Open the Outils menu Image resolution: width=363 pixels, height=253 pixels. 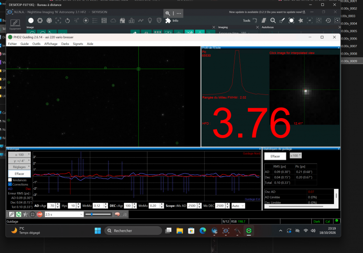[x=36, y=44]
